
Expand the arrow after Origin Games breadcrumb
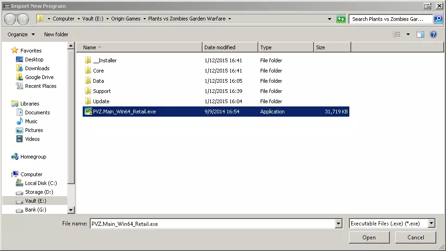click(x=144, y=19)
